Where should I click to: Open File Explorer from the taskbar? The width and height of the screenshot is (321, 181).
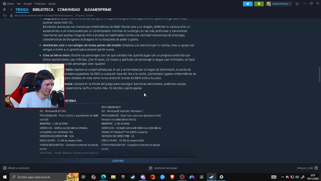click(x=113, y=177)
